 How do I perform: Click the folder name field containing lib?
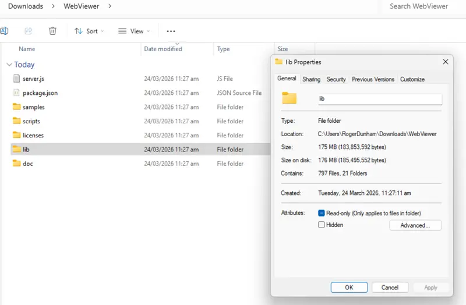click(380, 99)
